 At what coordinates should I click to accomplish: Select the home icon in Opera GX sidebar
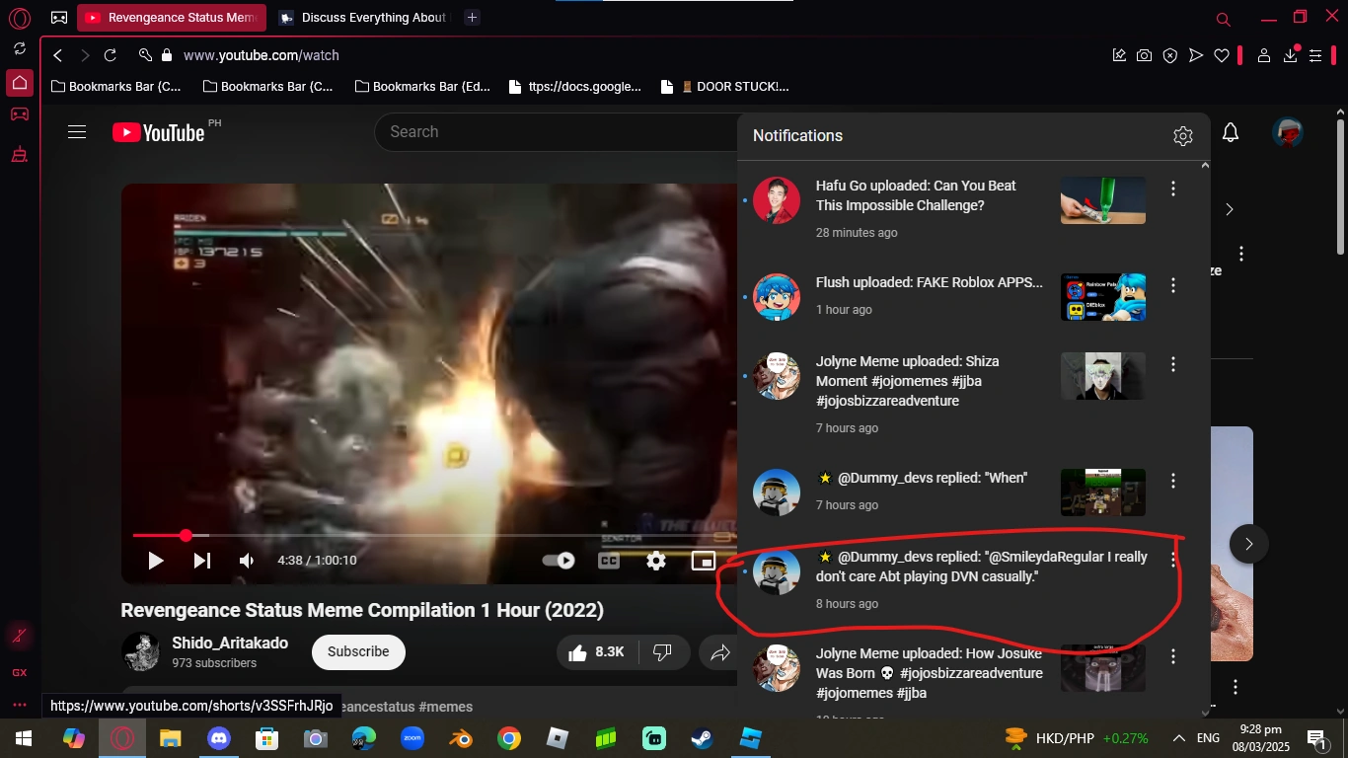[x=19, y=83]
